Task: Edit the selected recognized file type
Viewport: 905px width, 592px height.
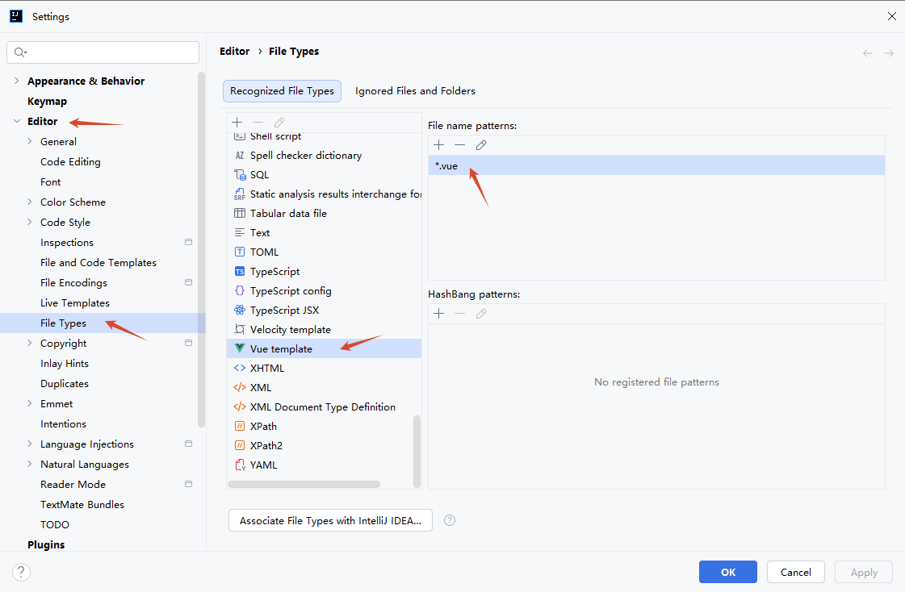Action: coord(279,123)
